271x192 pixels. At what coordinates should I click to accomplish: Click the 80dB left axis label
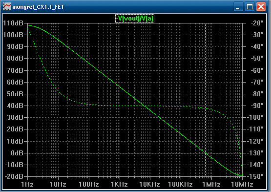pos(15,58)
